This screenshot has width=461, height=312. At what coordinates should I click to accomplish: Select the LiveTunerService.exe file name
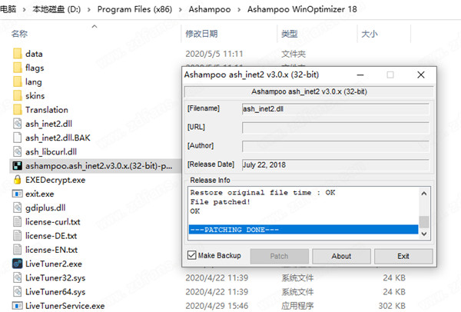(65, 306)
